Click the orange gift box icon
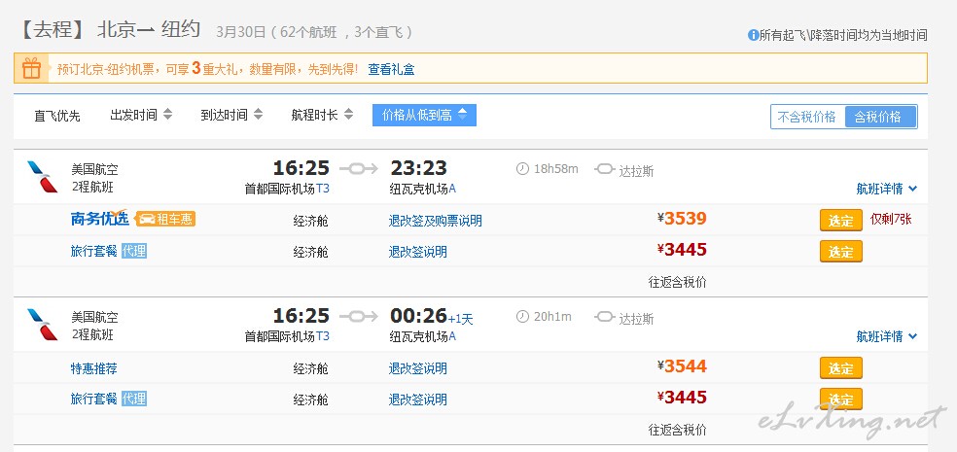Viewport: 957px width, 452px height. [31, 68]
